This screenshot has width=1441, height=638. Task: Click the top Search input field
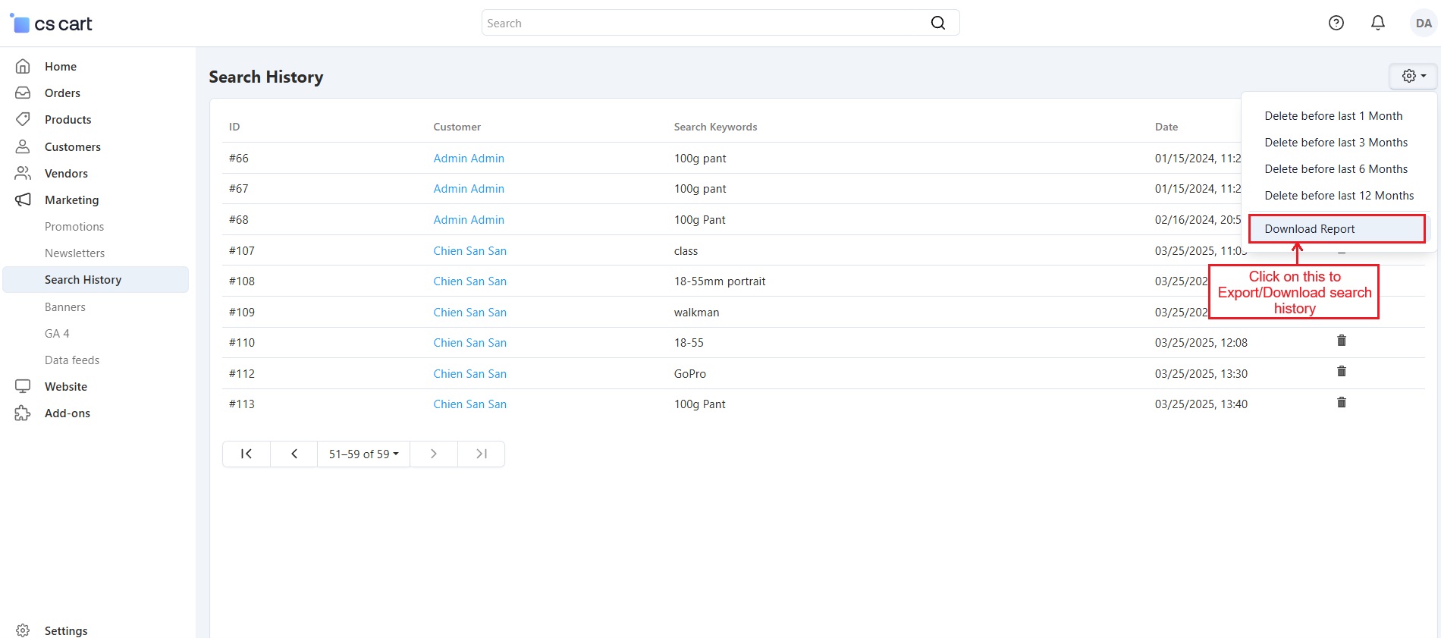[705, 23]
